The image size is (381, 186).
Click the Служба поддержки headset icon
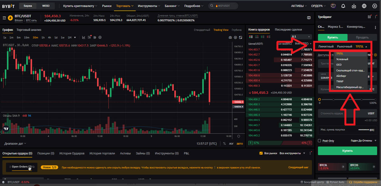click(x=351, y=182)
